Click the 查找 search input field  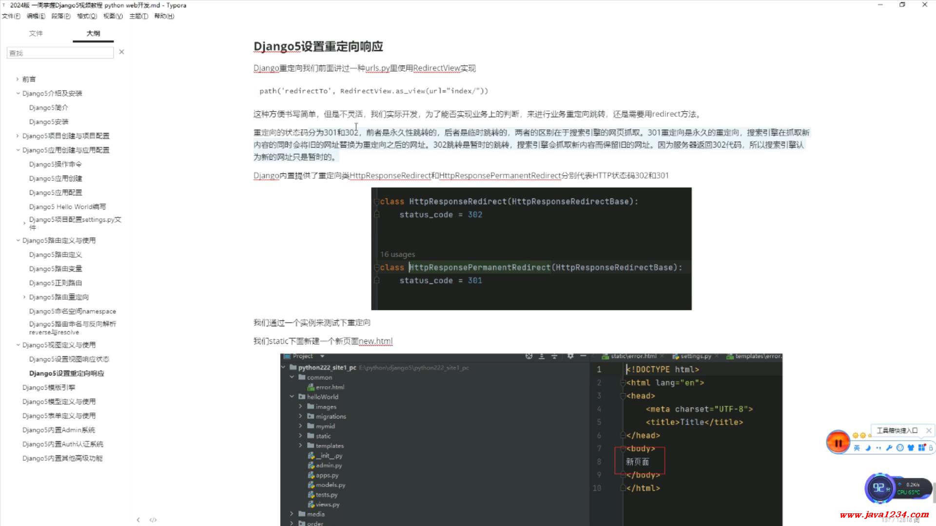[x=60, y=53]
